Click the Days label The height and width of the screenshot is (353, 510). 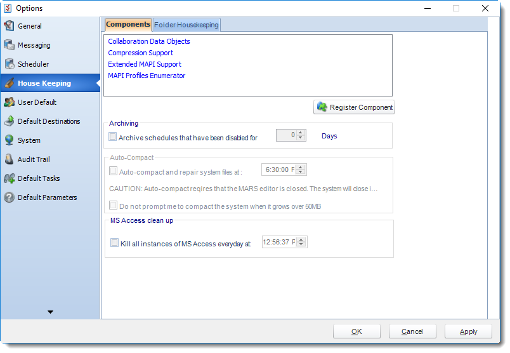329,136
